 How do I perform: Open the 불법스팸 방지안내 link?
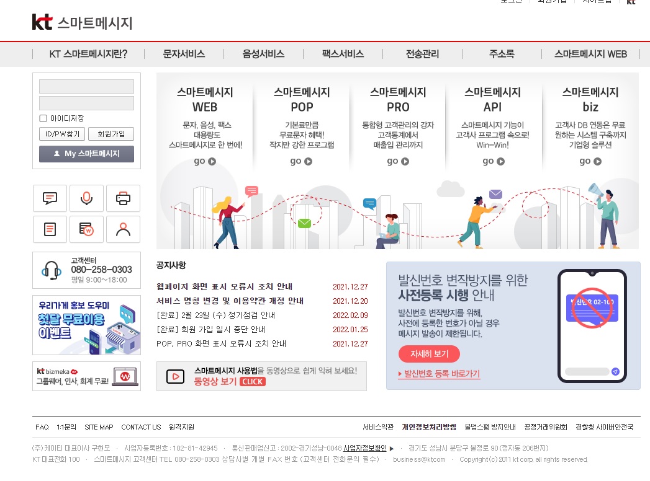tap(490, 427)
